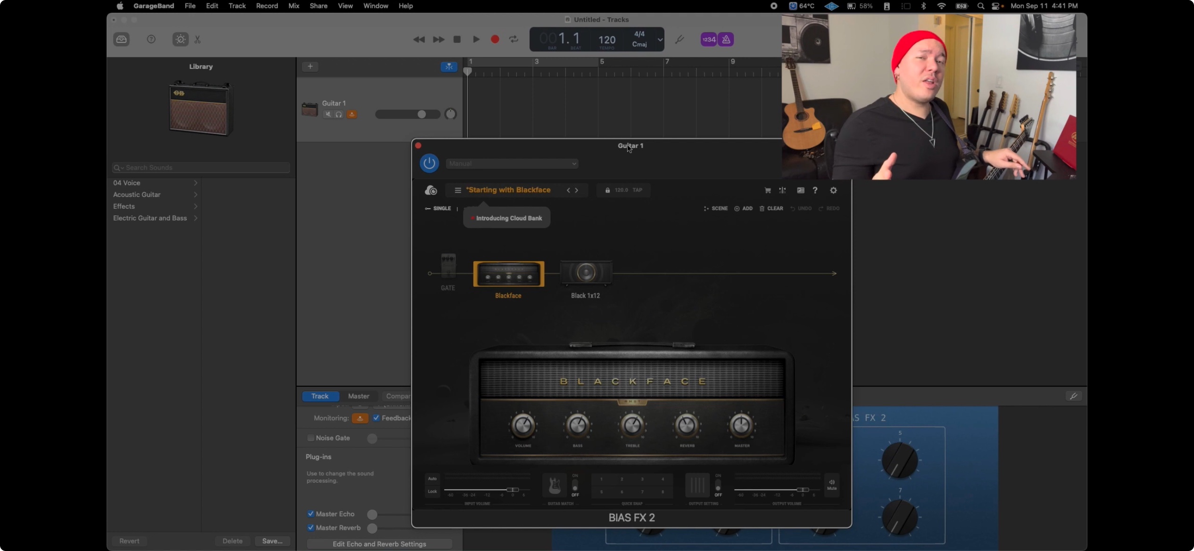The width and height of the screenshot is (1194, 551).
Task: Open the Manual preset dropdown
Action: click(x=512, y=163)
